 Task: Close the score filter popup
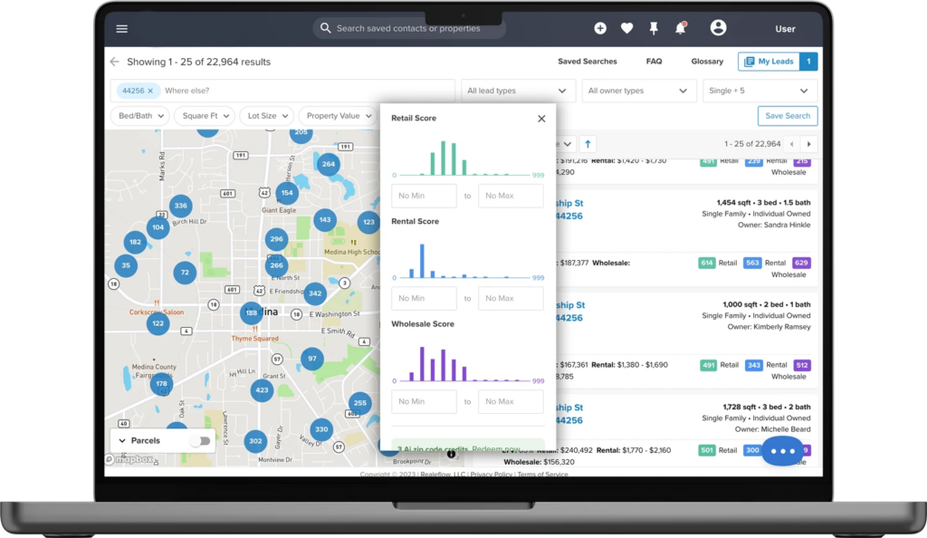(541, 119)
